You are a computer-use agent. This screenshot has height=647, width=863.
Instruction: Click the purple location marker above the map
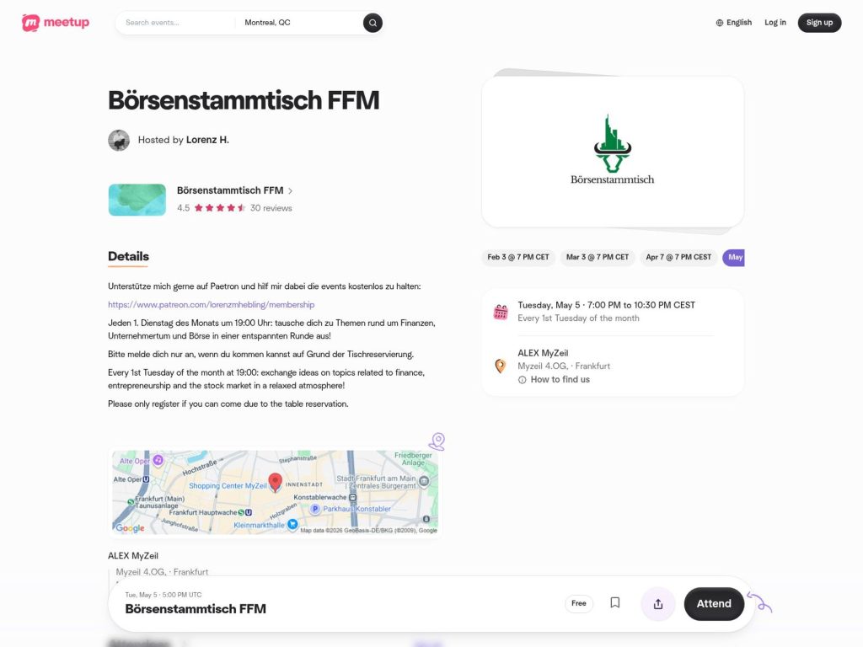click(437, 441)
